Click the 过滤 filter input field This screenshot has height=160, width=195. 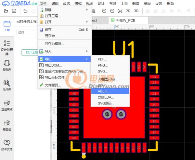coord(27,32)
